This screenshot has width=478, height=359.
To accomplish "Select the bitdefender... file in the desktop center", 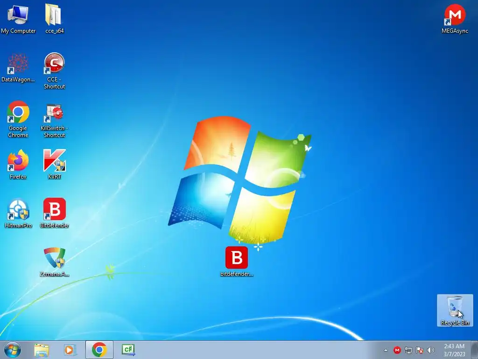I will pyautogui.click(x=237, y=262).
